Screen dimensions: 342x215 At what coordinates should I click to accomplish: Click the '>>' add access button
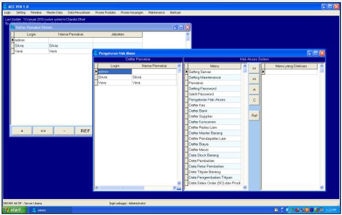254,69
